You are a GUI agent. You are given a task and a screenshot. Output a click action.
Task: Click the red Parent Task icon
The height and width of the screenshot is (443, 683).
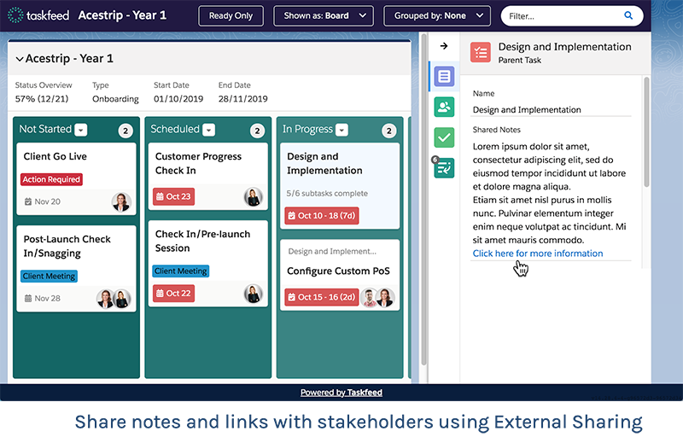click(x=481, y=53)
